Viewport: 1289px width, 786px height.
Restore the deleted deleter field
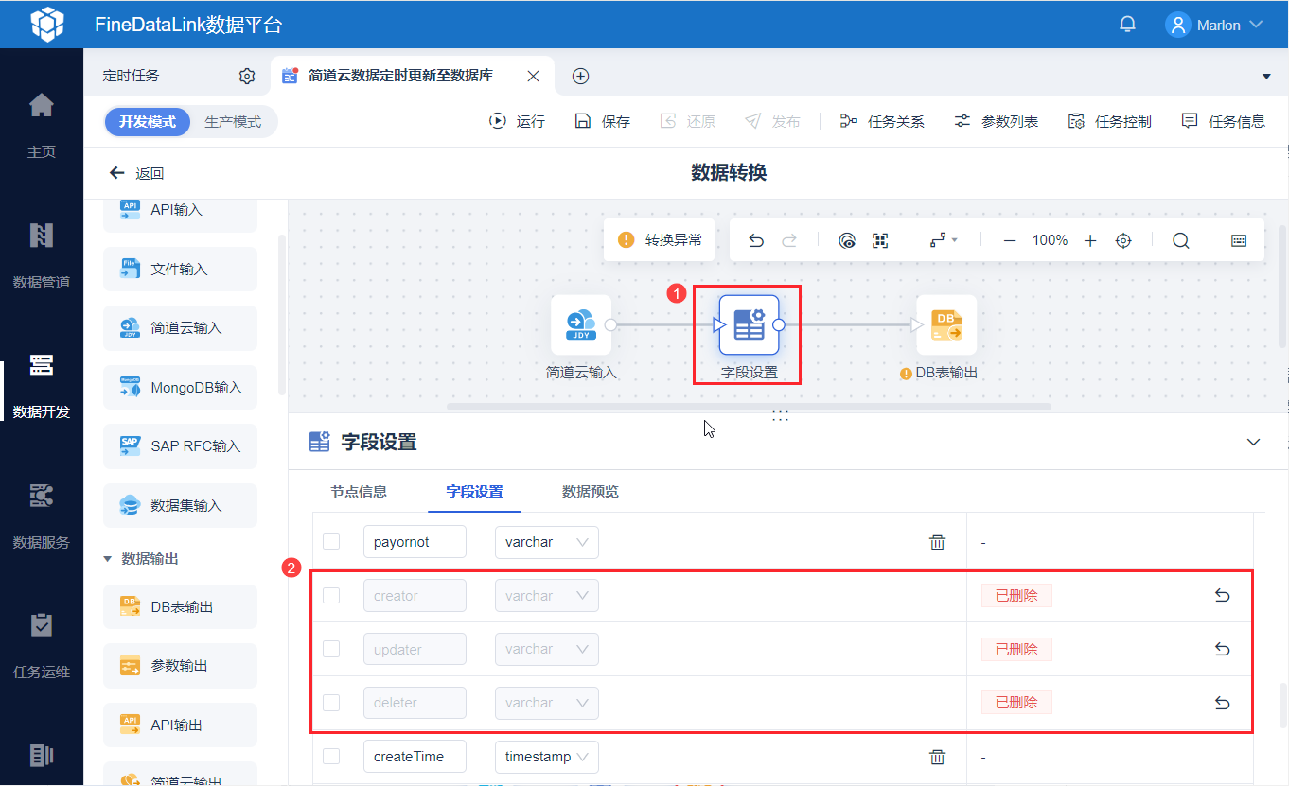click(x=1222, y=703)
